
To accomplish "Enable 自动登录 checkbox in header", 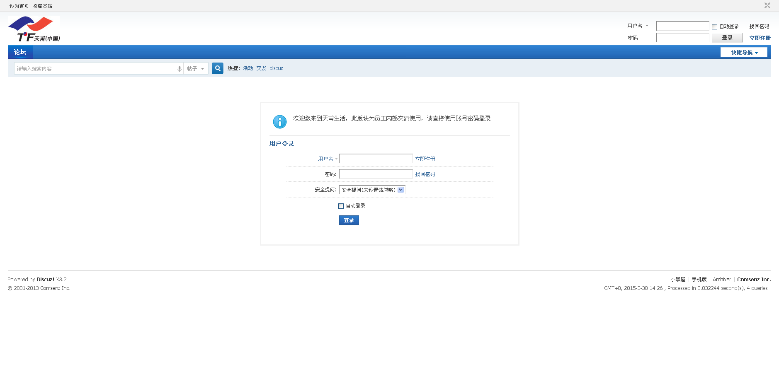I will 714,27.
